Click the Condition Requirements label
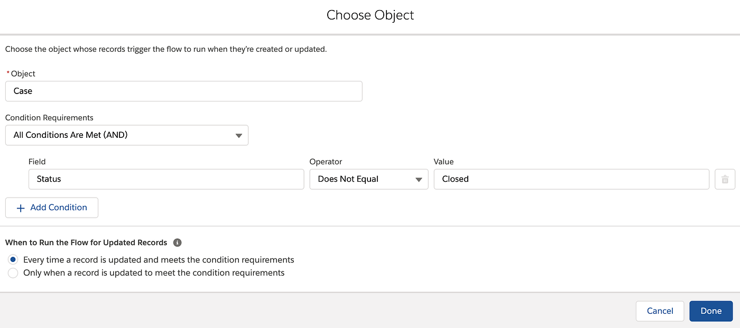Viewport: 740px width, 328px height. (49, 118)
